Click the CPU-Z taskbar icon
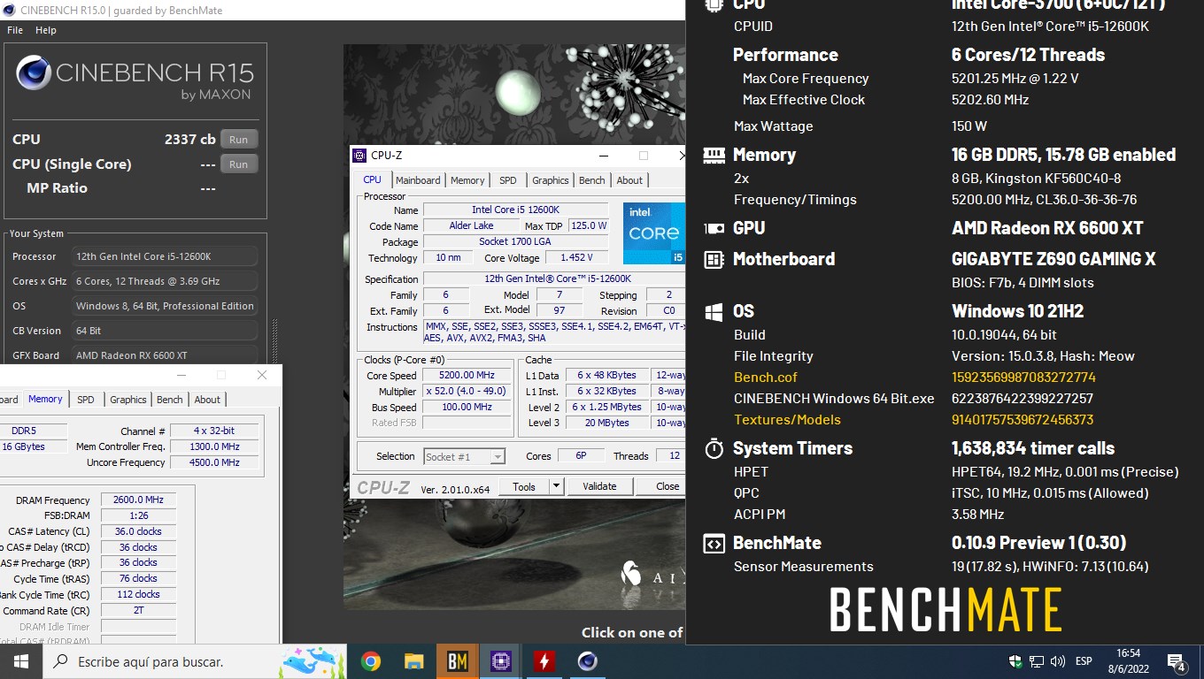The height and width of the screenshot is (679, 1204). coord(500,661)
